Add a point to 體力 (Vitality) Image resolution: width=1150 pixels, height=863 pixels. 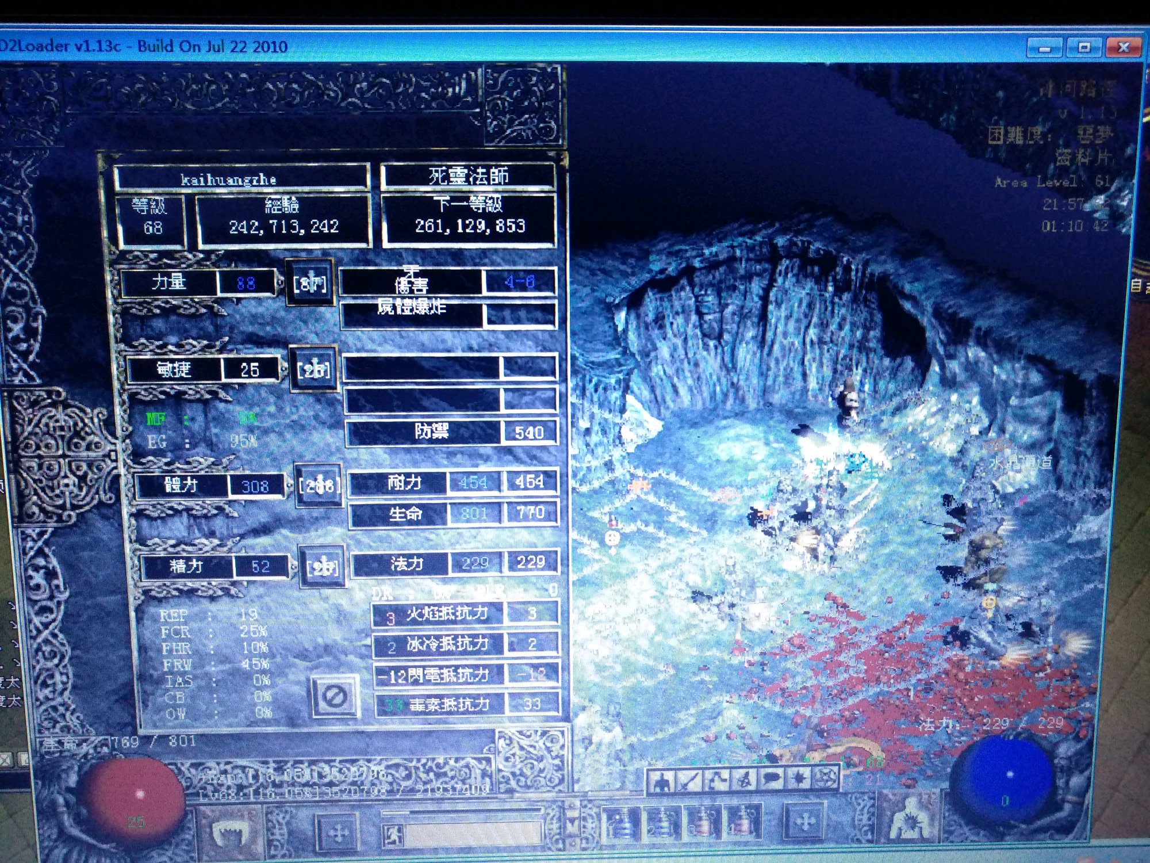click(x=319, y=485)
